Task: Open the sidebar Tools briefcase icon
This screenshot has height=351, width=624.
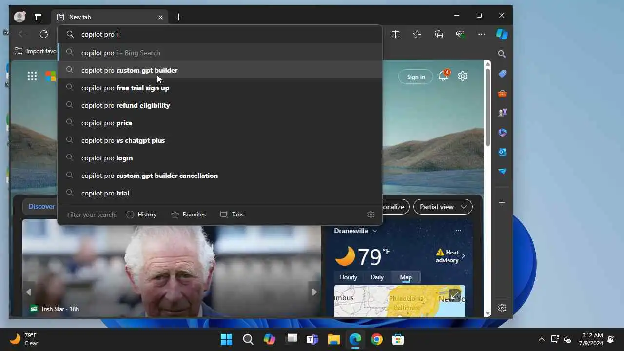Action: point(502,93)
